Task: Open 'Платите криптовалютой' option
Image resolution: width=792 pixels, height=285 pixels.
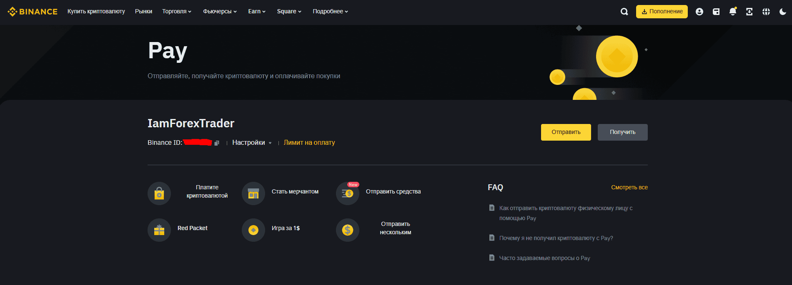Action: [x=207, y=191]
